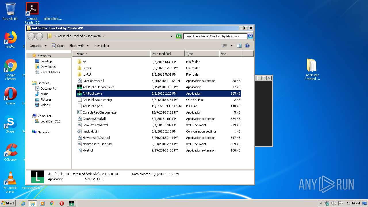This screenshot has height=207, width=368.
Task: Open Internet Explorer from taskbar
Action: pyautogui.click(x=23, y=203)
